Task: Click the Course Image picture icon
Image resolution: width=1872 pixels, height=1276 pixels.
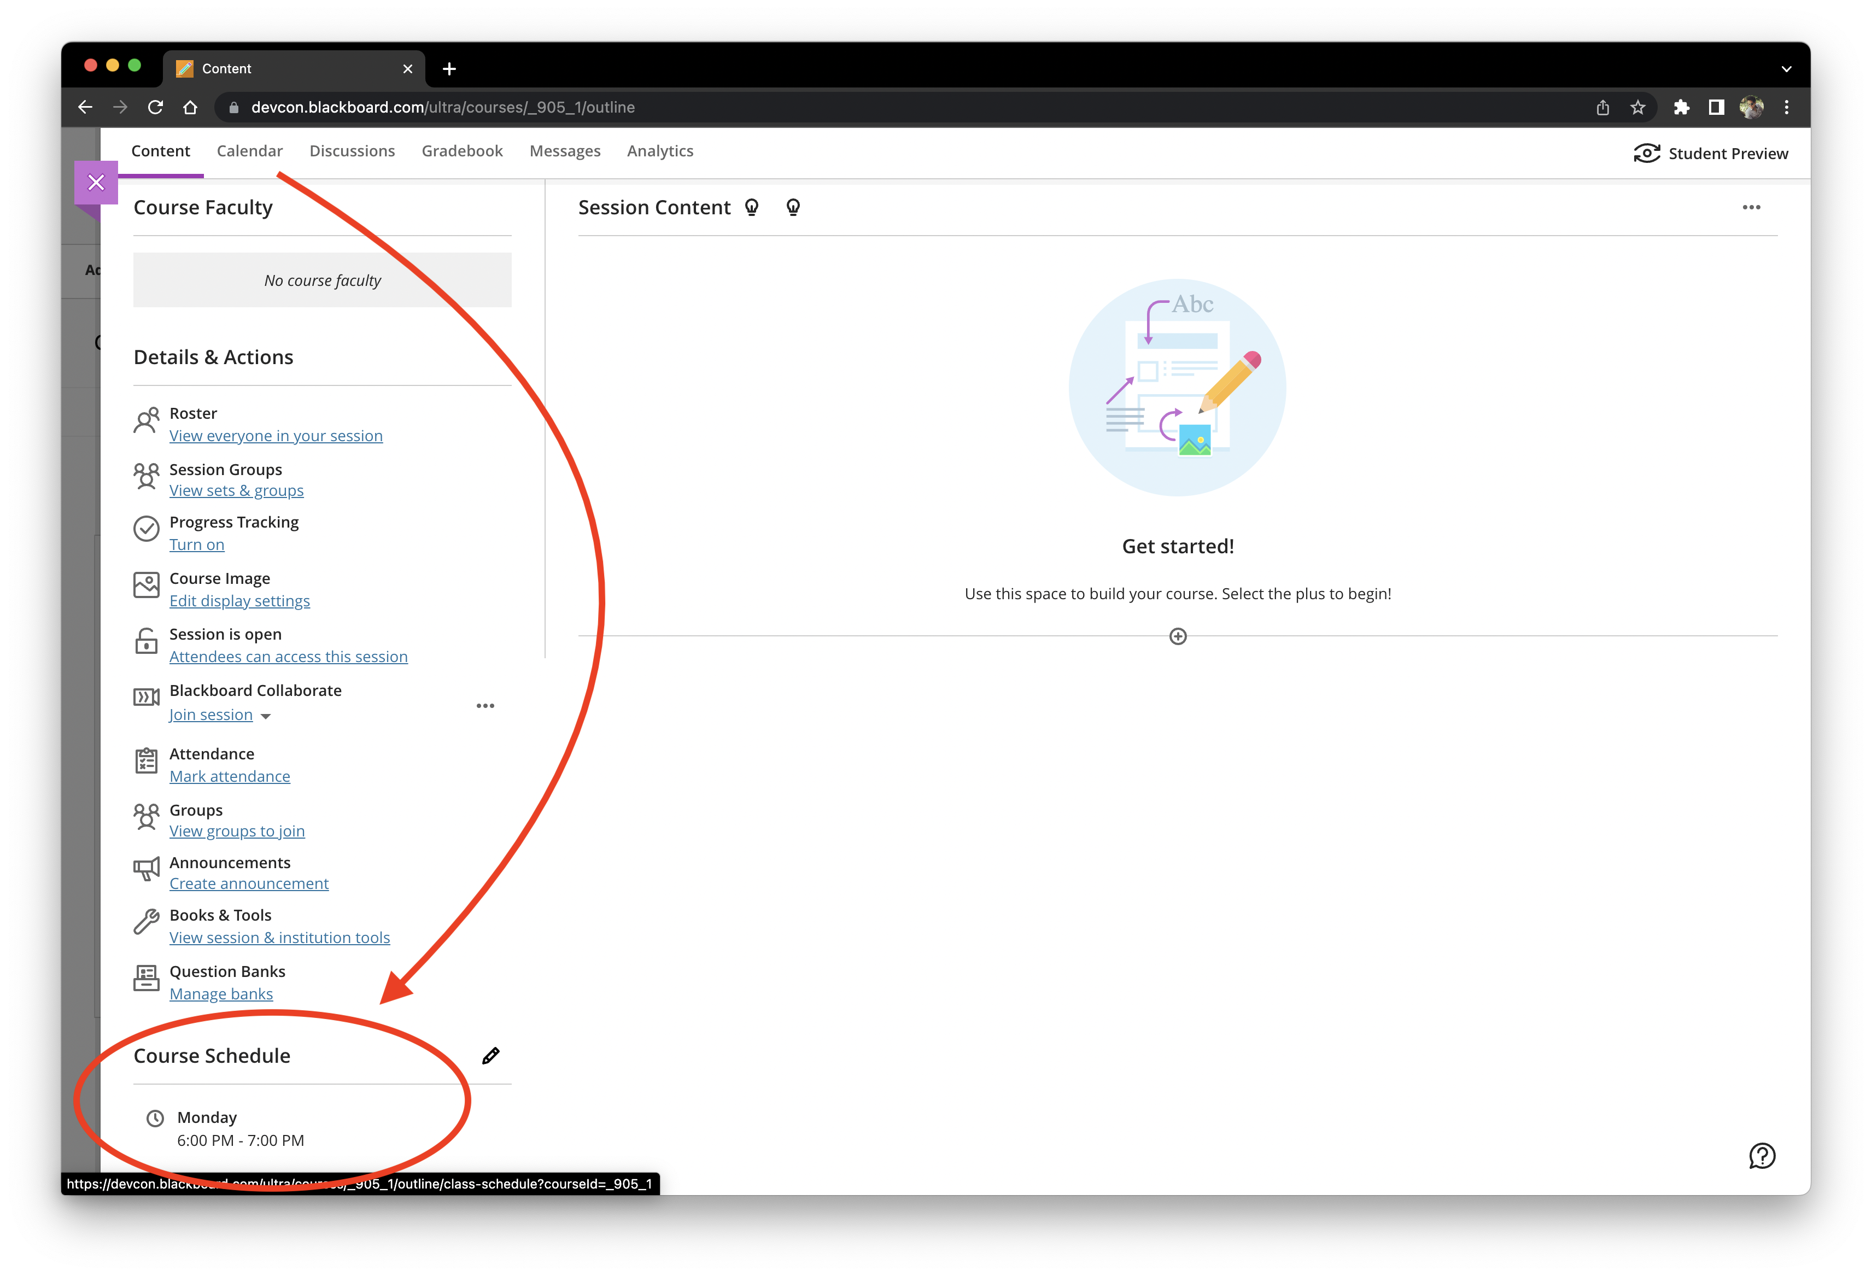Action: pos(146,586)
